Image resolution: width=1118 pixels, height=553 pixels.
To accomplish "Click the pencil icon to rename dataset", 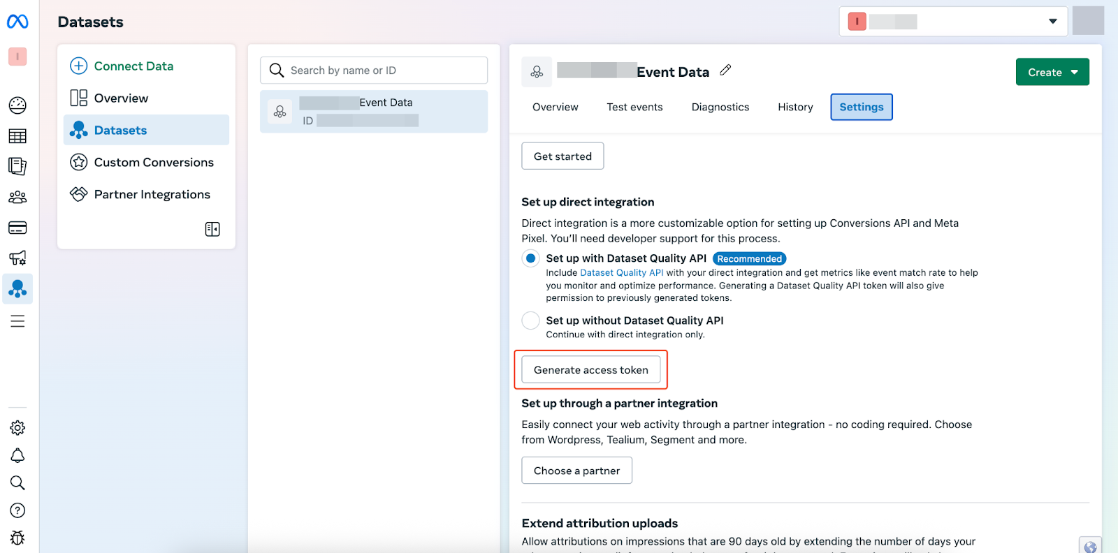I will point(725,71).
